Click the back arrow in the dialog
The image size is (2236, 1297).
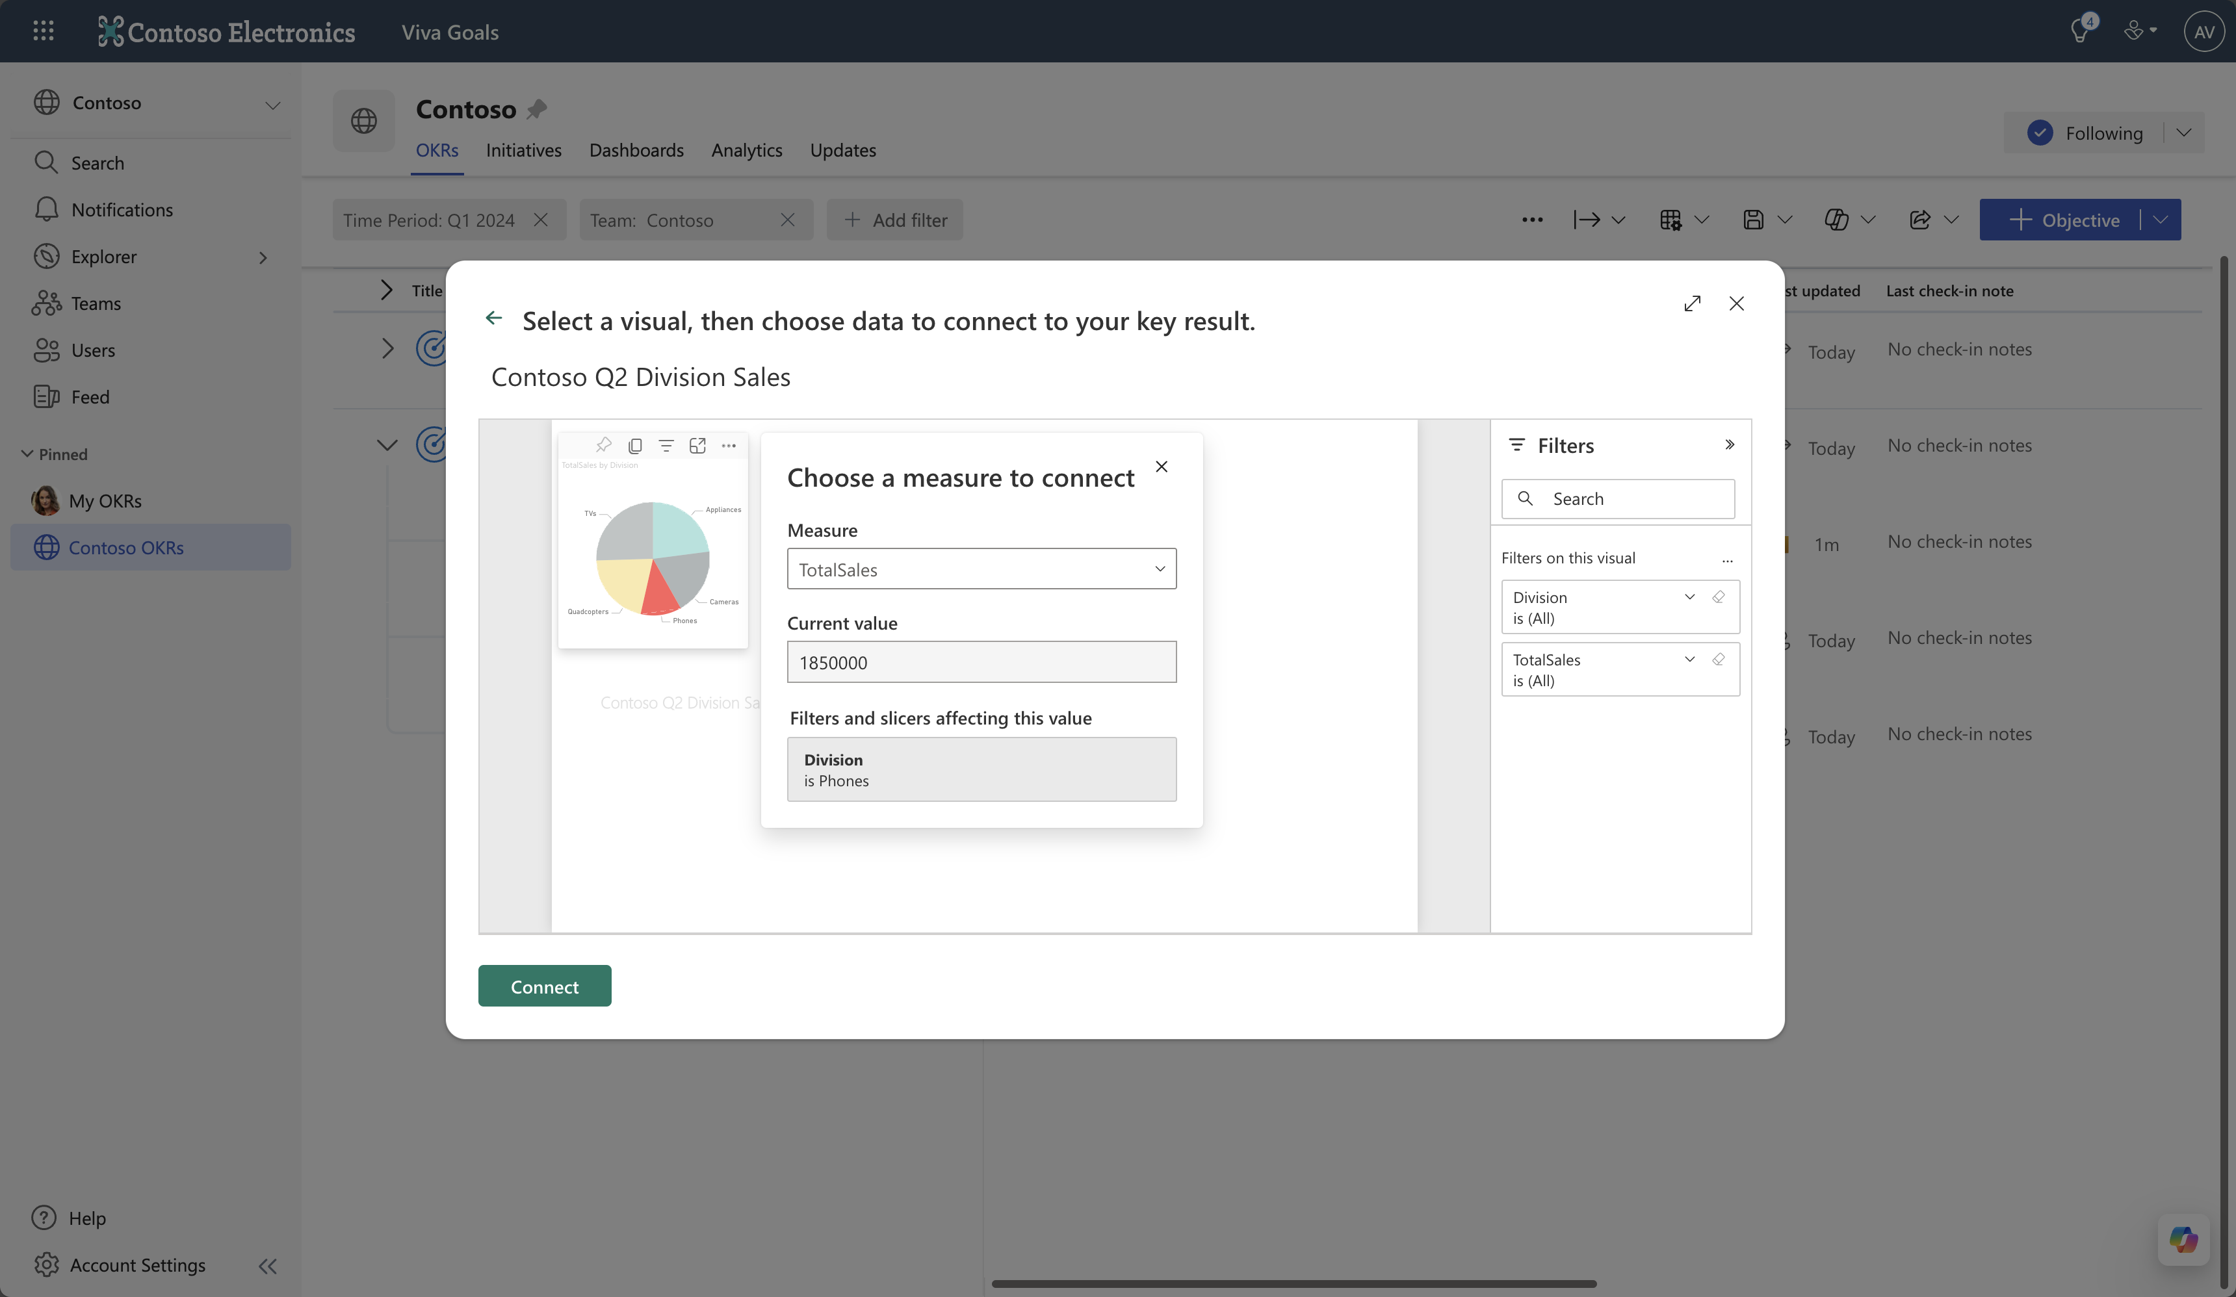(494, 318)
